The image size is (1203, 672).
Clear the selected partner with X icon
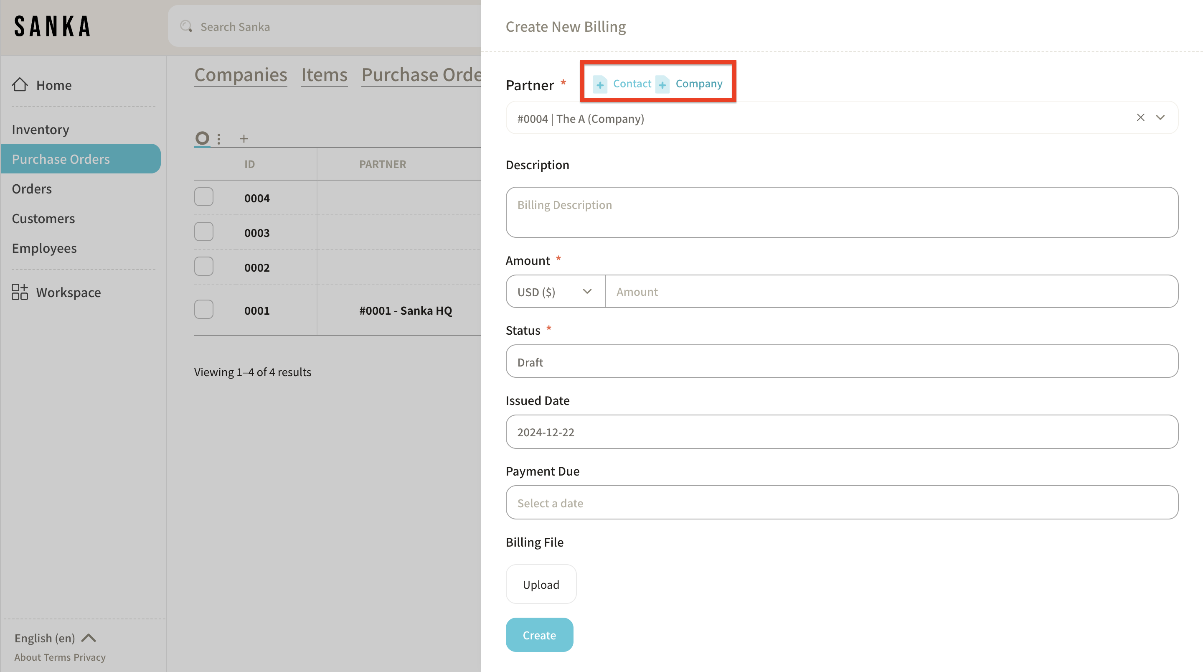click(x=1140, y=118)
